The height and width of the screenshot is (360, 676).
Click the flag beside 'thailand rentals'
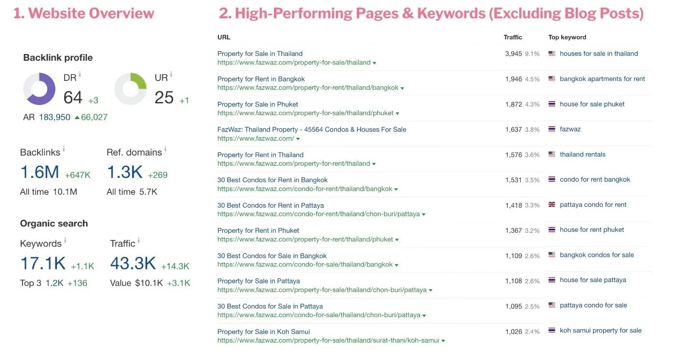(x=552, y=155)
